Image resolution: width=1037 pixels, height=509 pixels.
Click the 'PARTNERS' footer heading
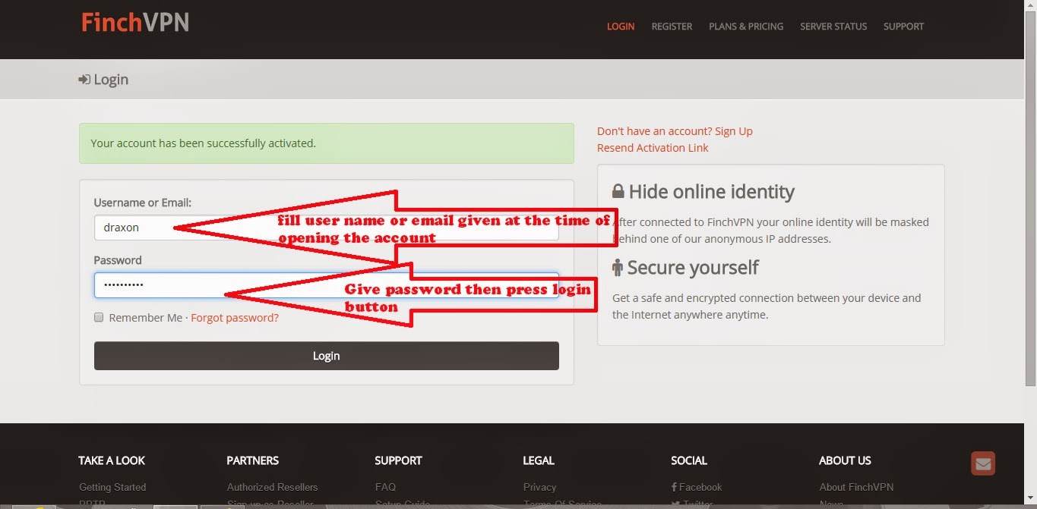pyautogui.click(x=252, y=460)
